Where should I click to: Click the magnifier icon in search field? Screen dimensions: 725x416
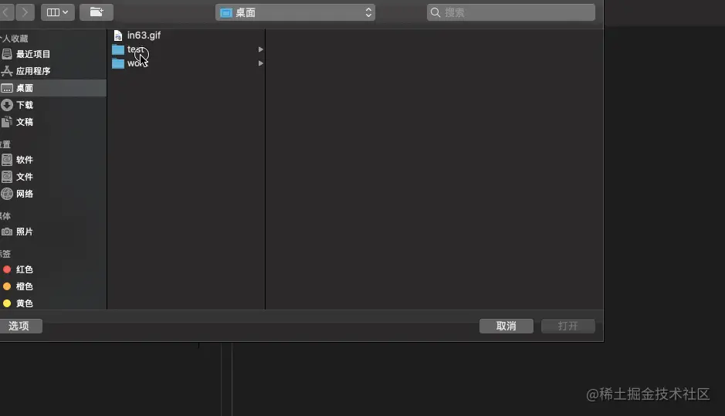pos(435,12)
